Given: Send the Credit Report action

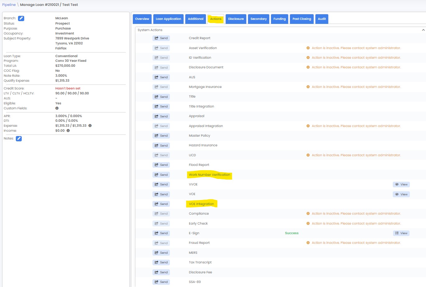Looking at the screenshot, I should point(161,38).
